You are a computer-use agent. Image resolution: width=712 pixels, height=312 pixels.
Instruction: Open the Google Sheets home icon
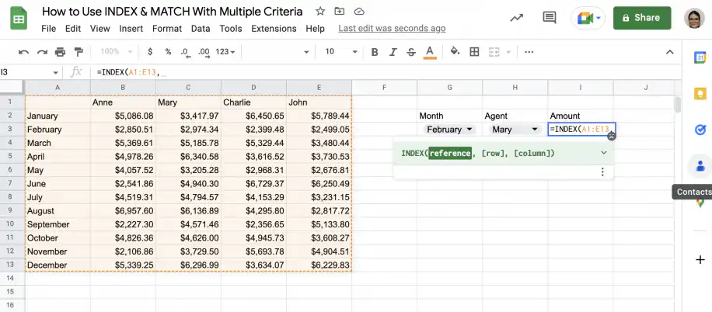(x=19, y=19)
